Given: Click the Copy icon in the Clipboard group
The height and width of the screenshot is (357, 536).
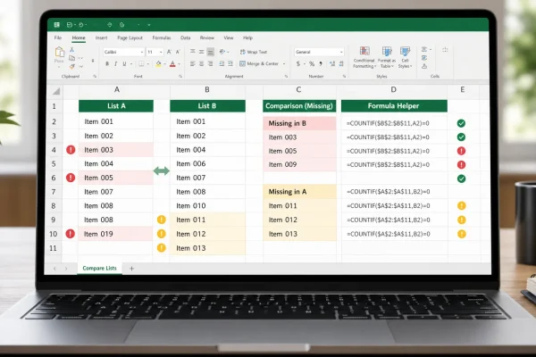Looking at the screenshot, I should click(71, 58).
